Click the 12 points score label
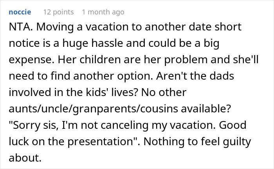 [x=59, y=12]
